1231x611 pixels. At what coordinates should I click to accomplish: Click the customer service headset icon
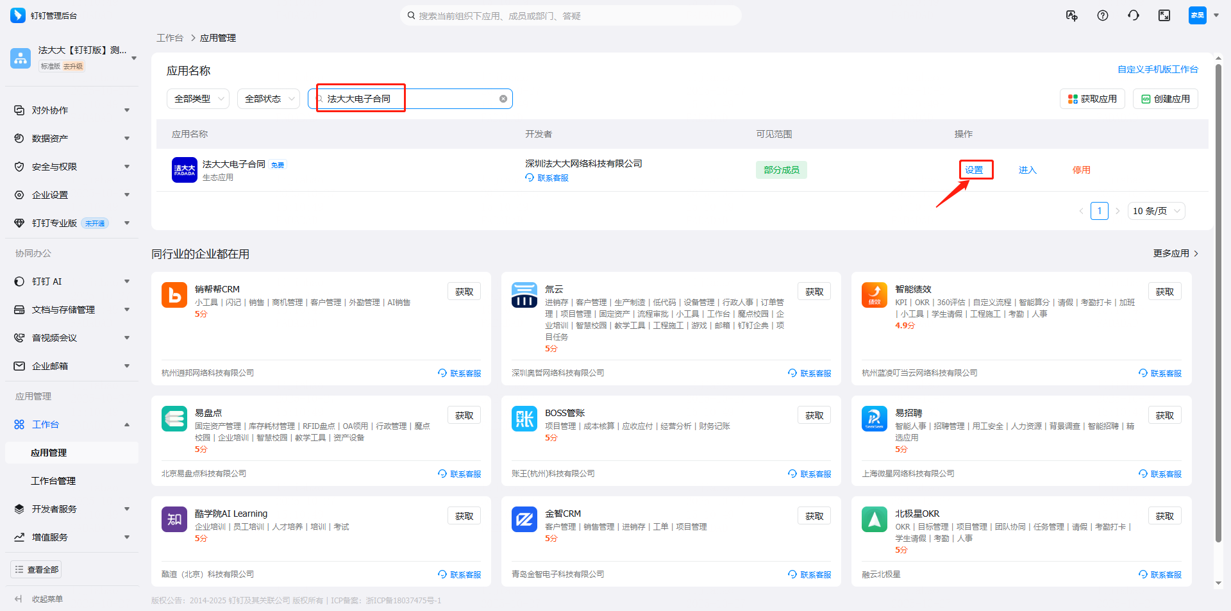tap(1134, 15)
